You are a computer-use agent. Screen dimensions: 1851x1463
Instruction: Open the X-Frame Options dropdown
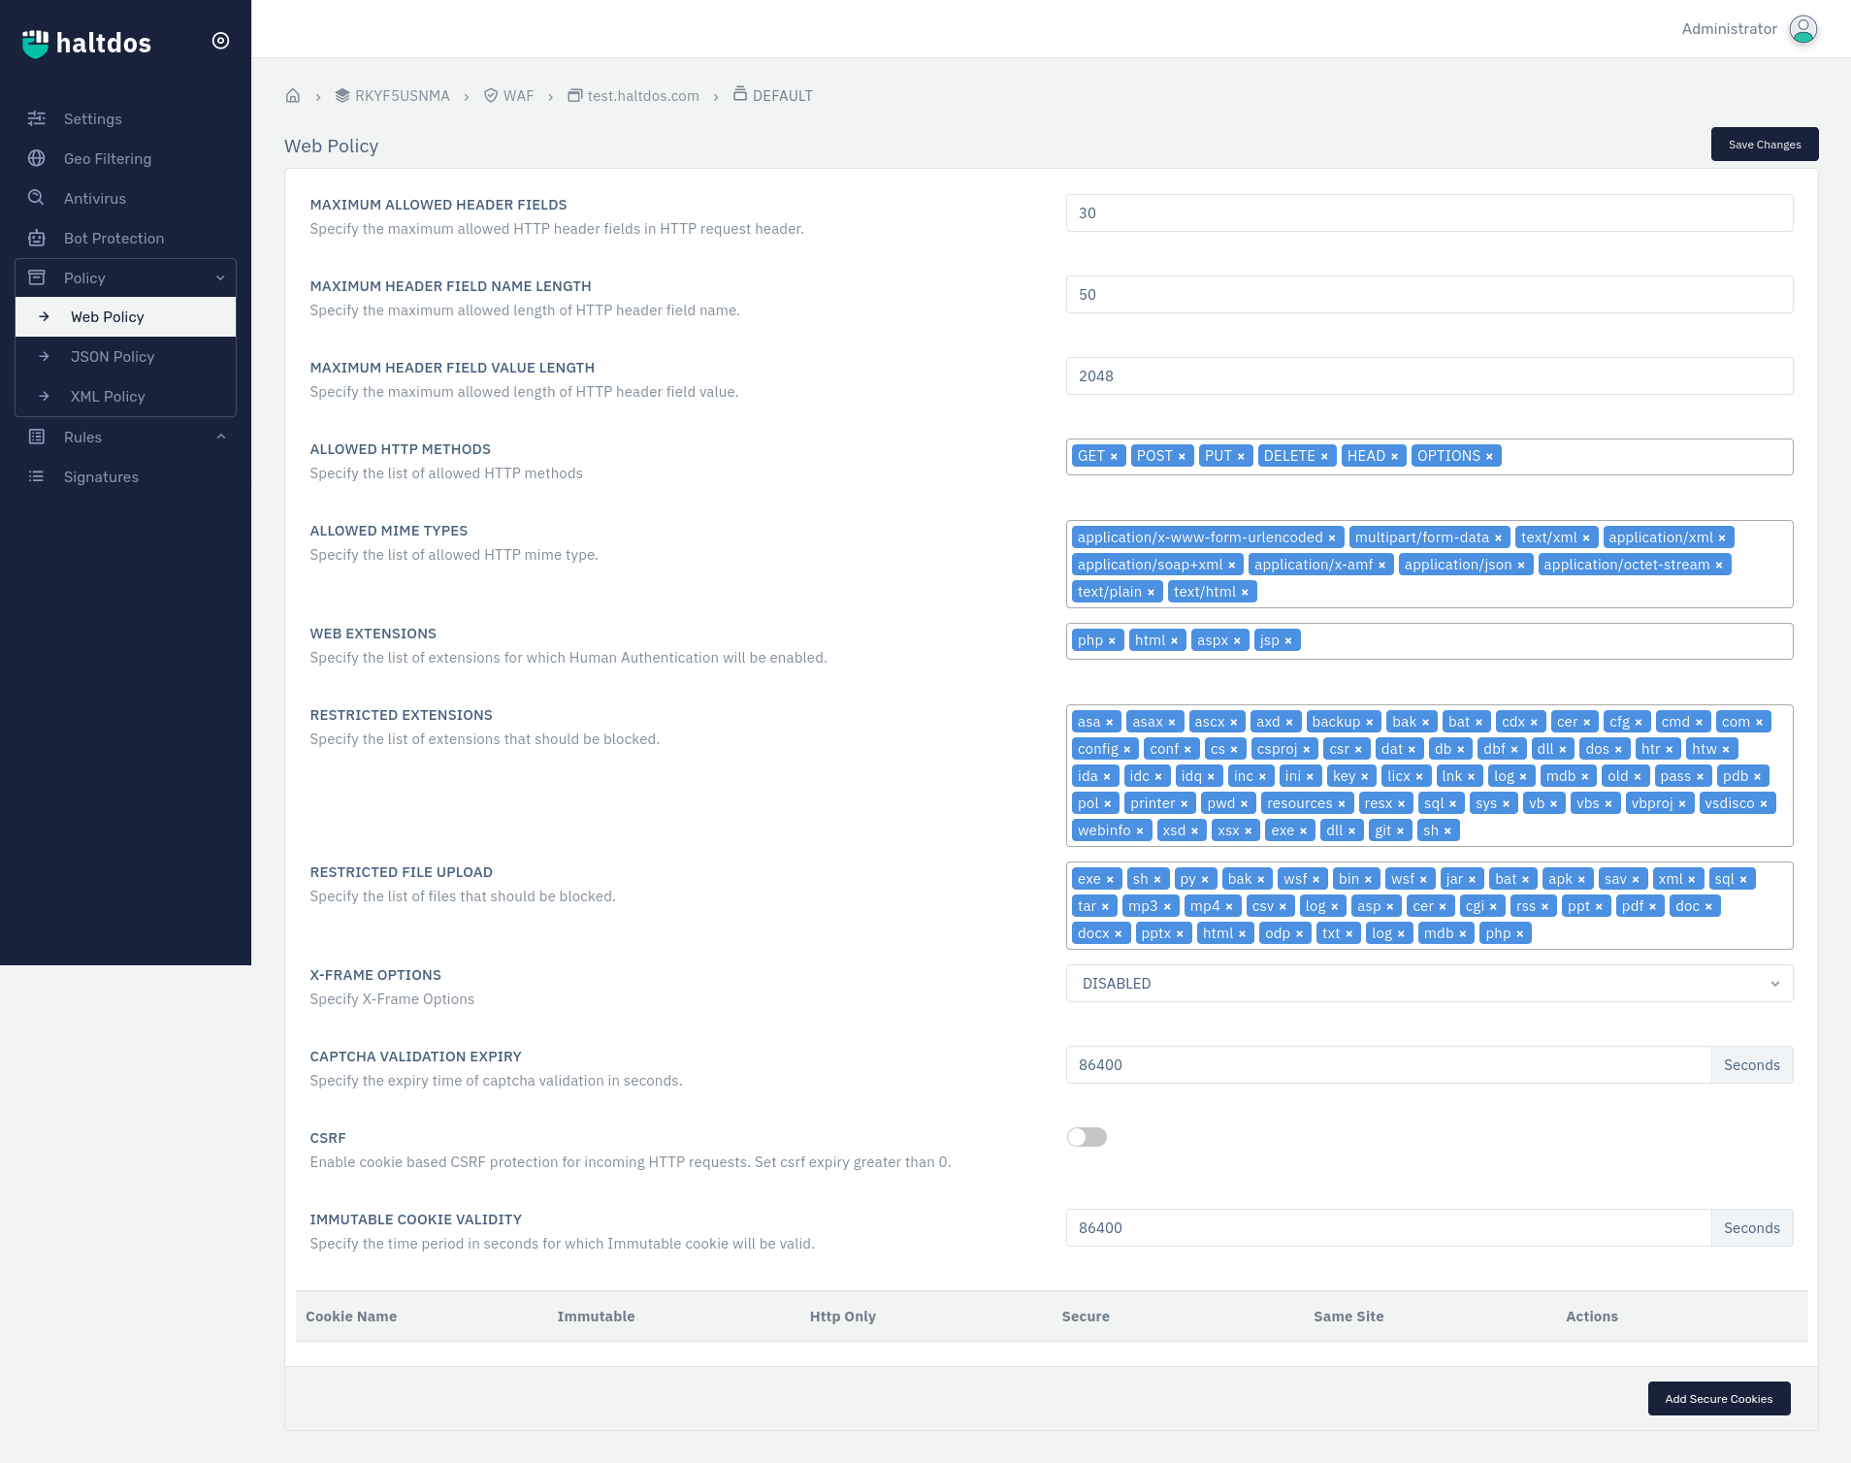[1429, 984]
